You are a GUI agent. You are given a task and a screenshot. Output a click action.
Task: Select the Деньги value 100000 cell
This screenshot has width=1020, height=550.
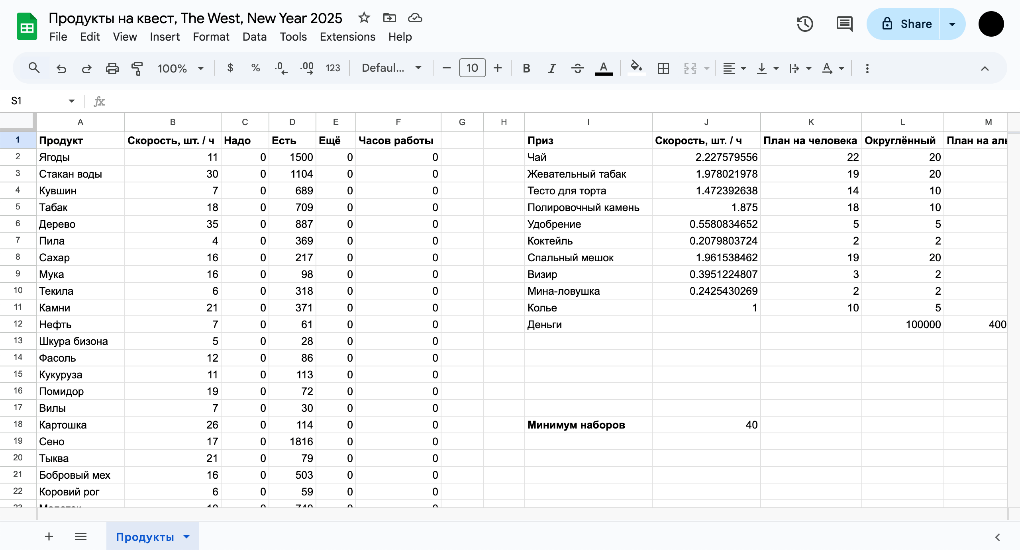(902, 324)
